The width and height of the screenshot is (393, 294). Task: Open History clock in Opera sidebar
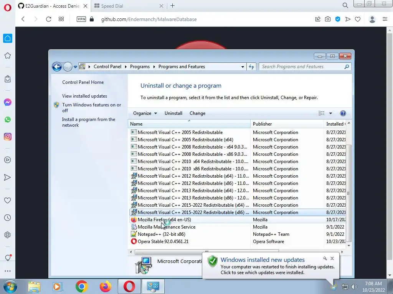click(8, 217)
